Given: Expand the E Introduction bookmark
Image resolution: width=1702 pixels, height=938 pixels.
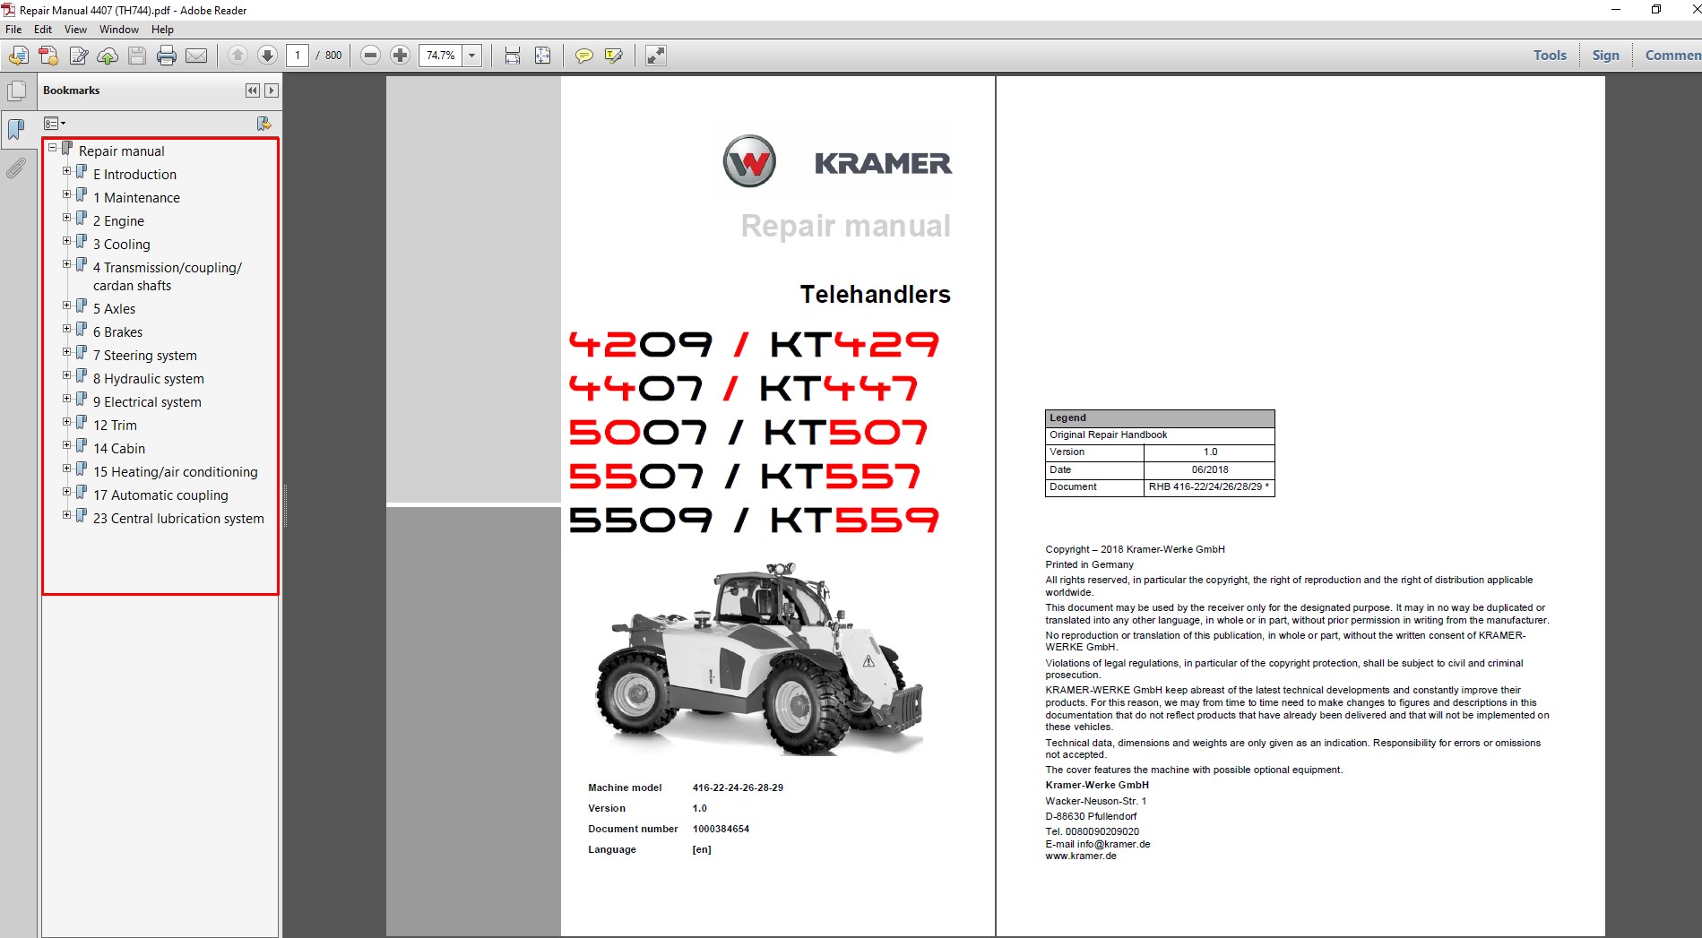Looking at the screenshot, I should [x=67, y=171].
